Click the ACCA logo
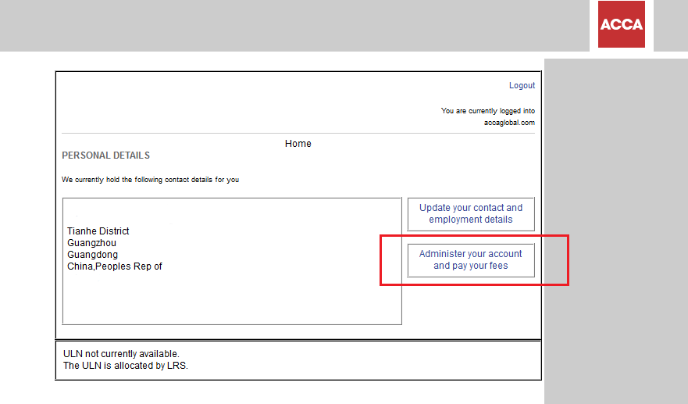The height and width of the screenshot is (404, 688). point(622,24)
